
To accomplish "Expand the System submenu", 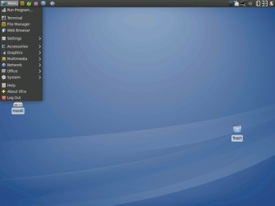I will point(21,77).
